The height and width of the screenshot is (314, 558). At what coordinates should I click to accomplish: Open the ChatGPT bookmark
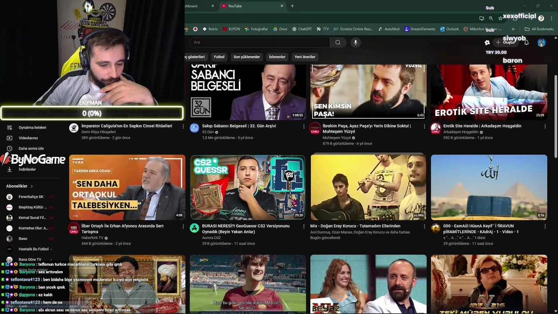[x=302, y=29]
